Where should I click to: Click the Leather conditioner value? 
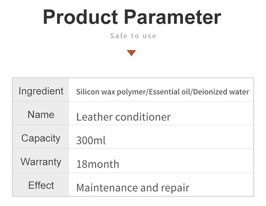(123, 117)
